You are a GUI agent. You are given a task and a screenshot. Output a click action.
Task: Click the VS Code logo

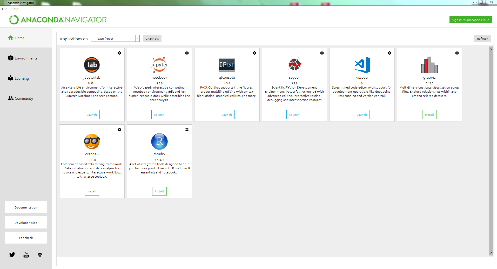362,65
